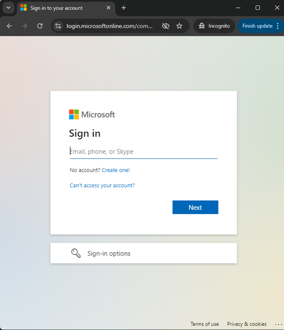284x330 pixels.
Task: Minimize the browser window
Action: (x=238, y=8)
